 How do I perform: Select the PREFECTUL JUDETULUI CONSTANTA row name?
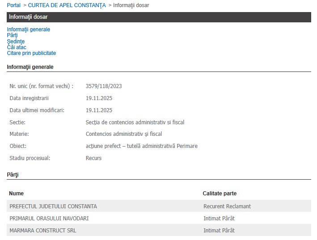53,206
